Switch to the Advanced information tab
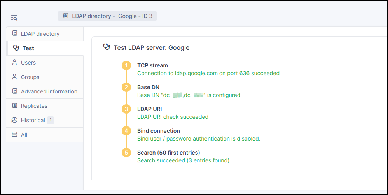 (49, 91)
